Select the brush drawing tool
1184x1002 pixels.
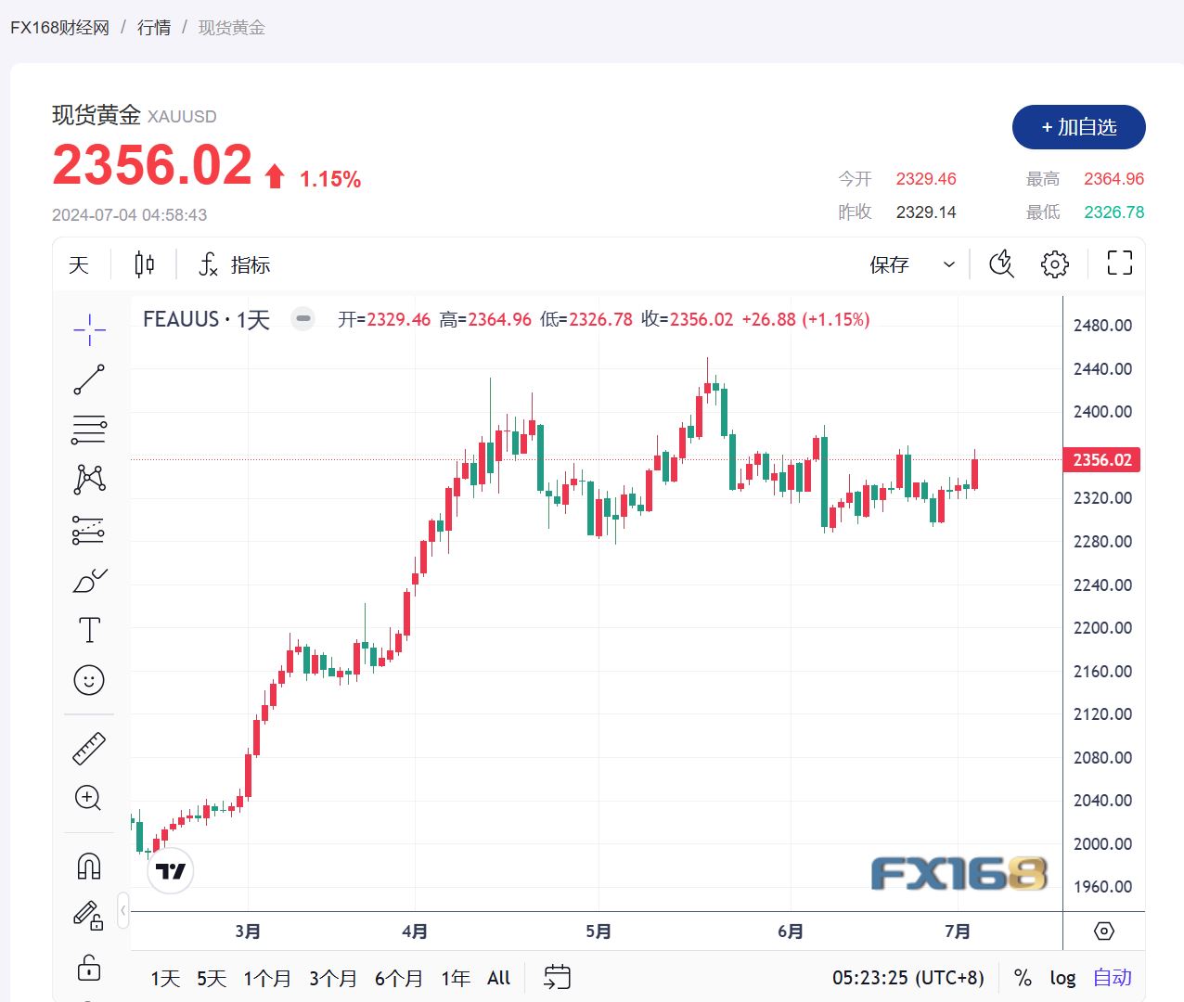pyautogui.click(x=89, y=581)
